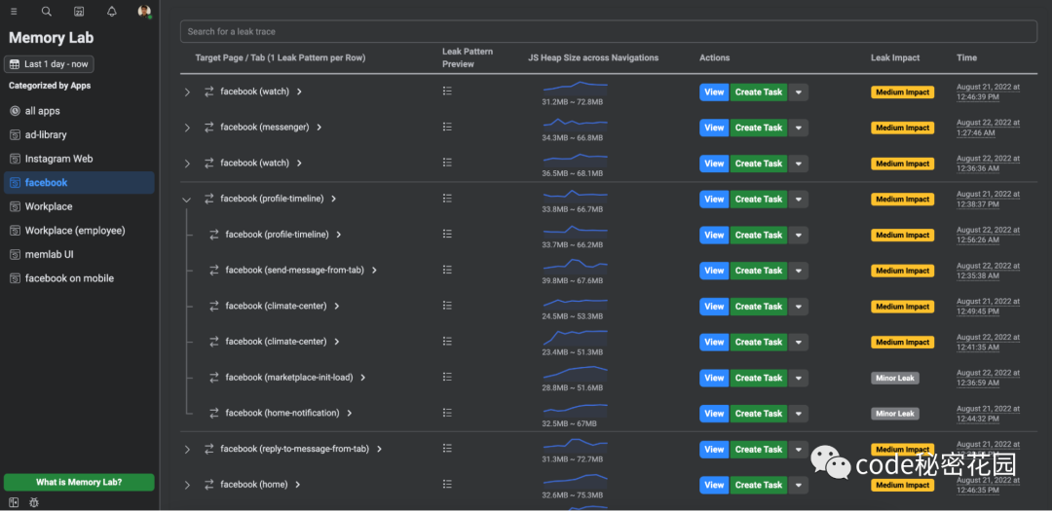Click the heap size sparkline for 24.5MB ~ 53.3MB

pos(575,303)
